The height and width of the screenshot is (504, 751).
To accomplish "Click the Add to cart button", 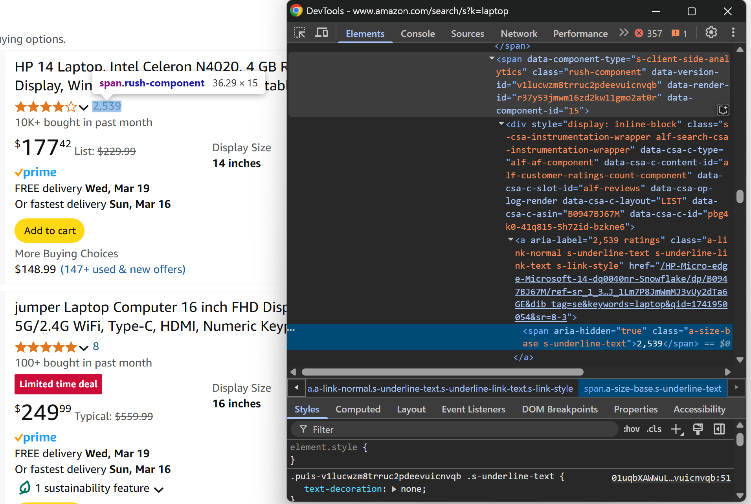I will coord(50,231).
